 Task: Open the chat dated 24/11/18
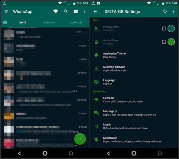click(x=45, y=102)
